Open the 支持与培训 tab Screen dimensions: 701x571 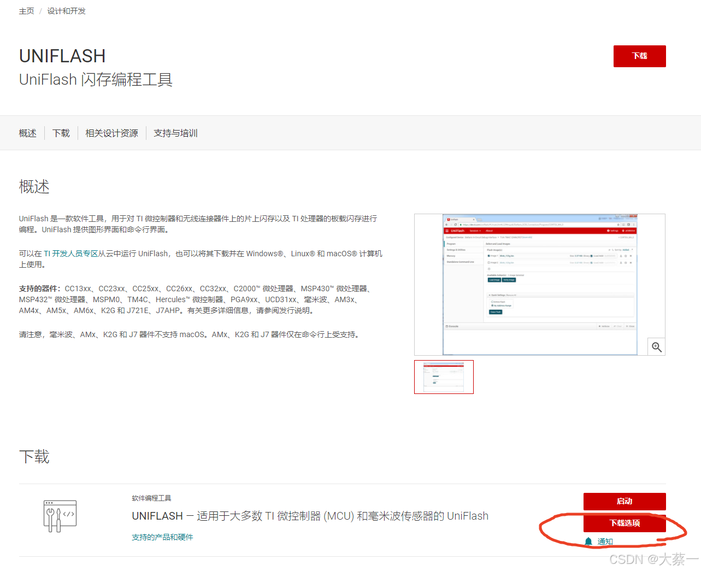click(x=175, y=133)
